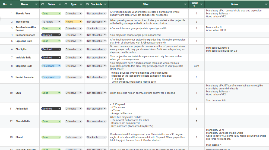
Task: Select Absorb Balls priority cell 2
Action: pyautogui.click(x=197, y=121)
